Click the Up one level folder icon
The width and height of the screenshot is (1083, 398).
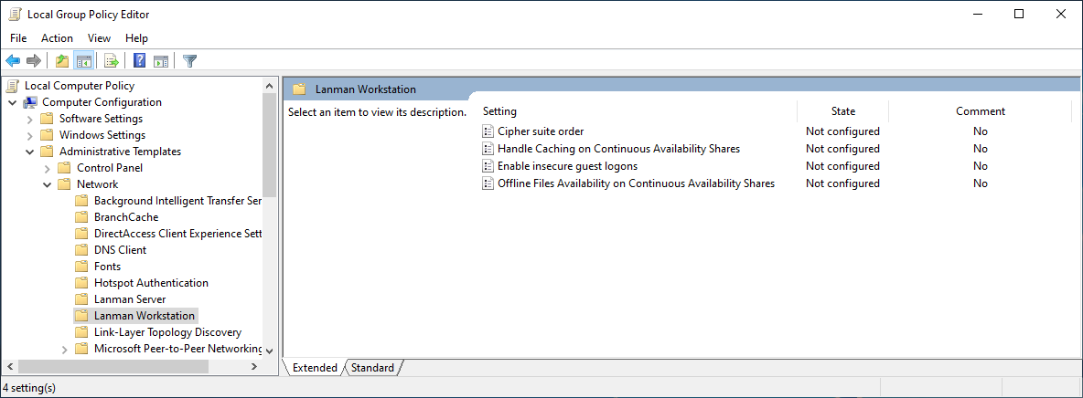point(61,61)
